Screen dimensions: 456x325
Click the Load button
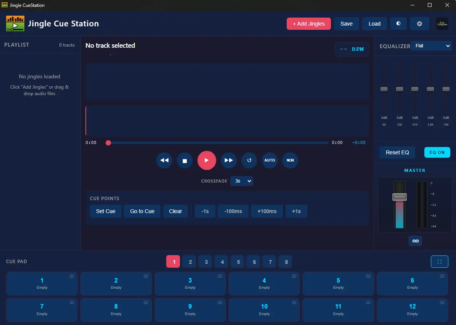(x=374, y=24)
